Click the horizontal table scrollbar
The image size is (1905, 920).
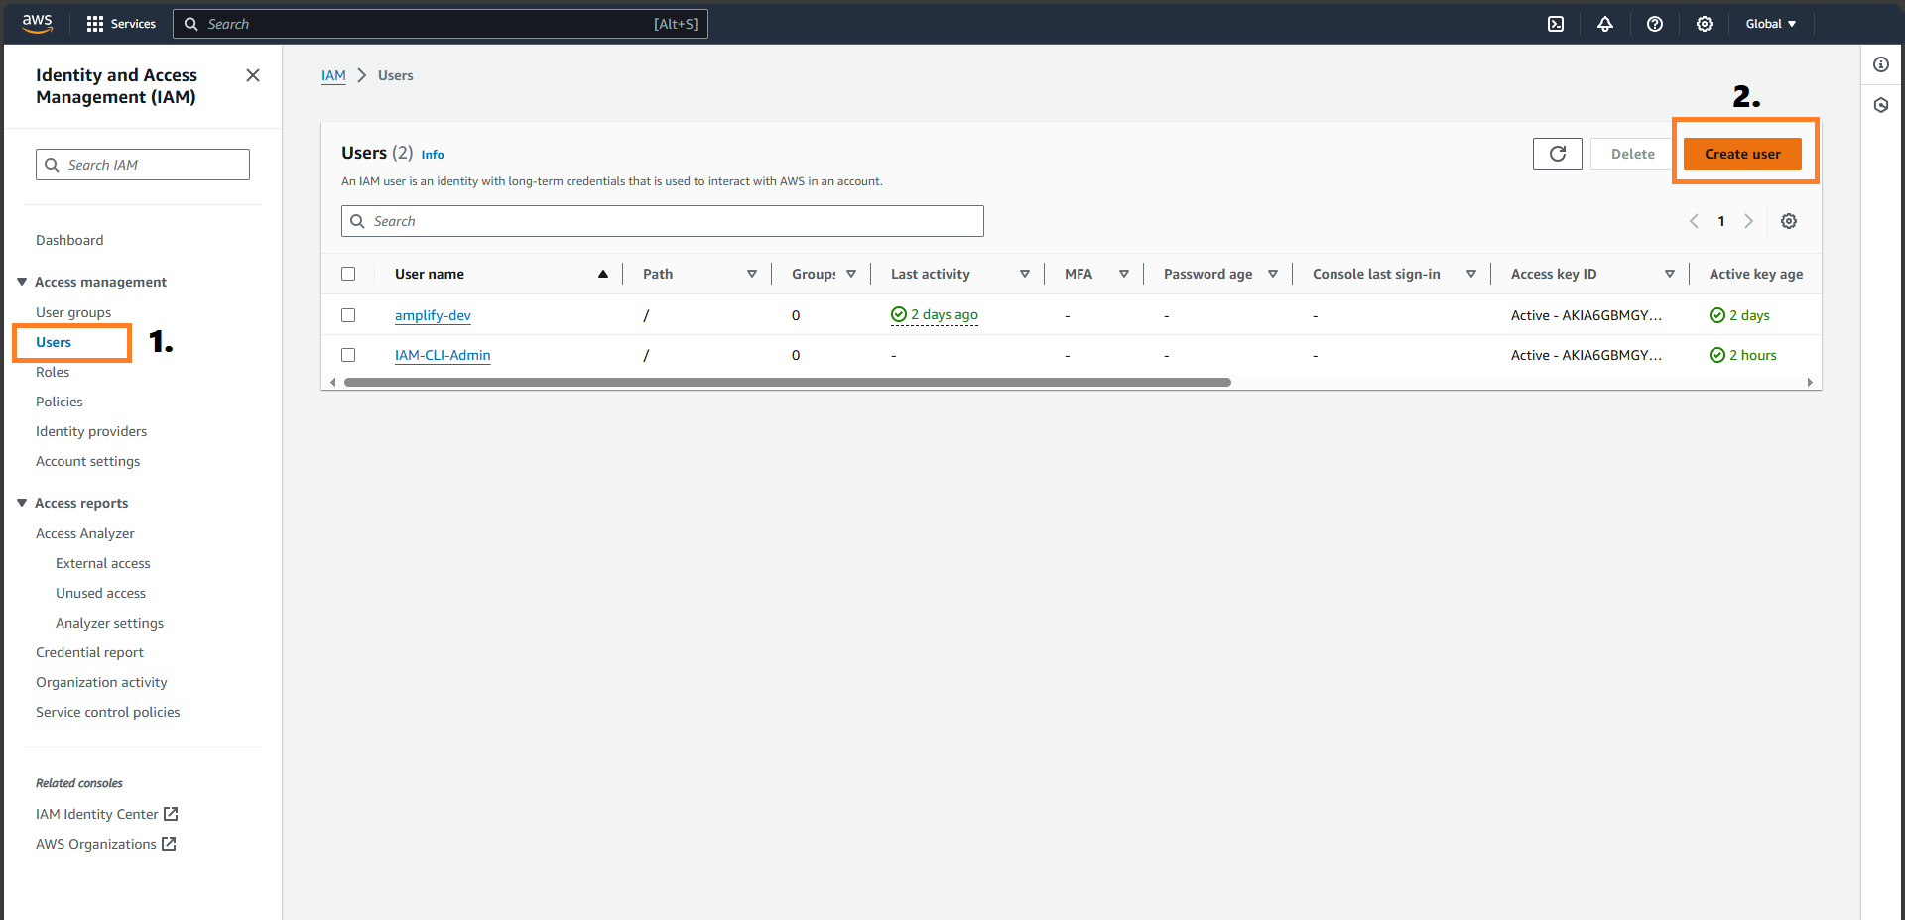[787, 382]
